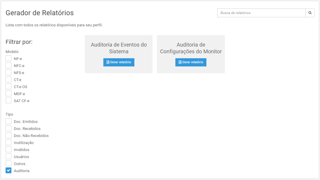
Task: Enable Doc. Não Recebidos filter
Action: (8, 136)
